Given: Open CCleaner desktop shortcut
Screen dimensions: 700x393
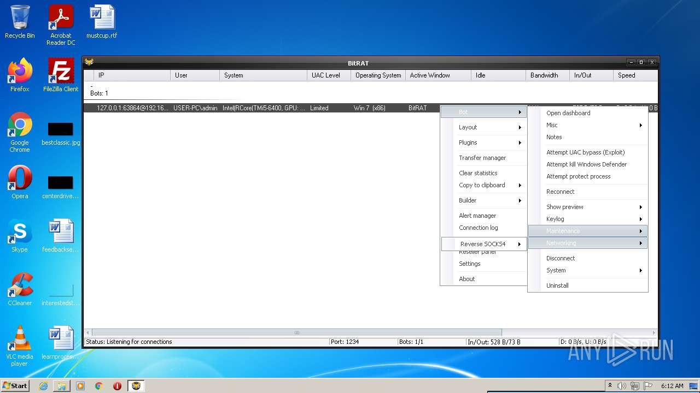Looking at the screenshot, I should tap(20, 289).
